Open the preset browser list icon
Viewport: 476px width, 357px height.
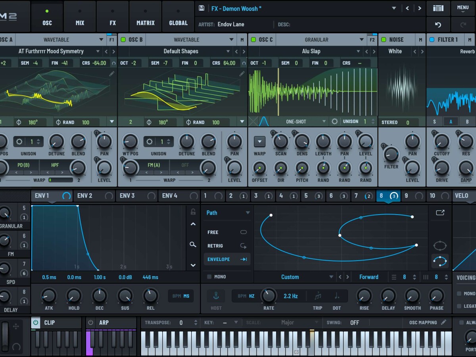point(438,8)
